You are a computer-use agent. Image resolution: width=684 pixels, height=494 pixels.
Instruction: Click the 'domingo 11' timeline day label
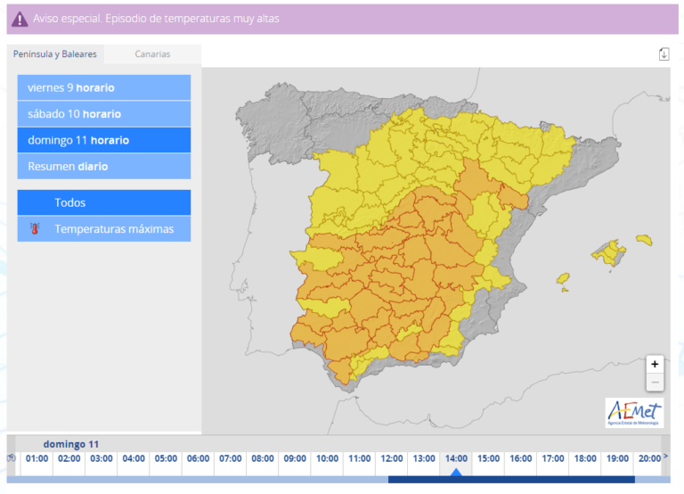pyautogui.click(x=70, y=444)
